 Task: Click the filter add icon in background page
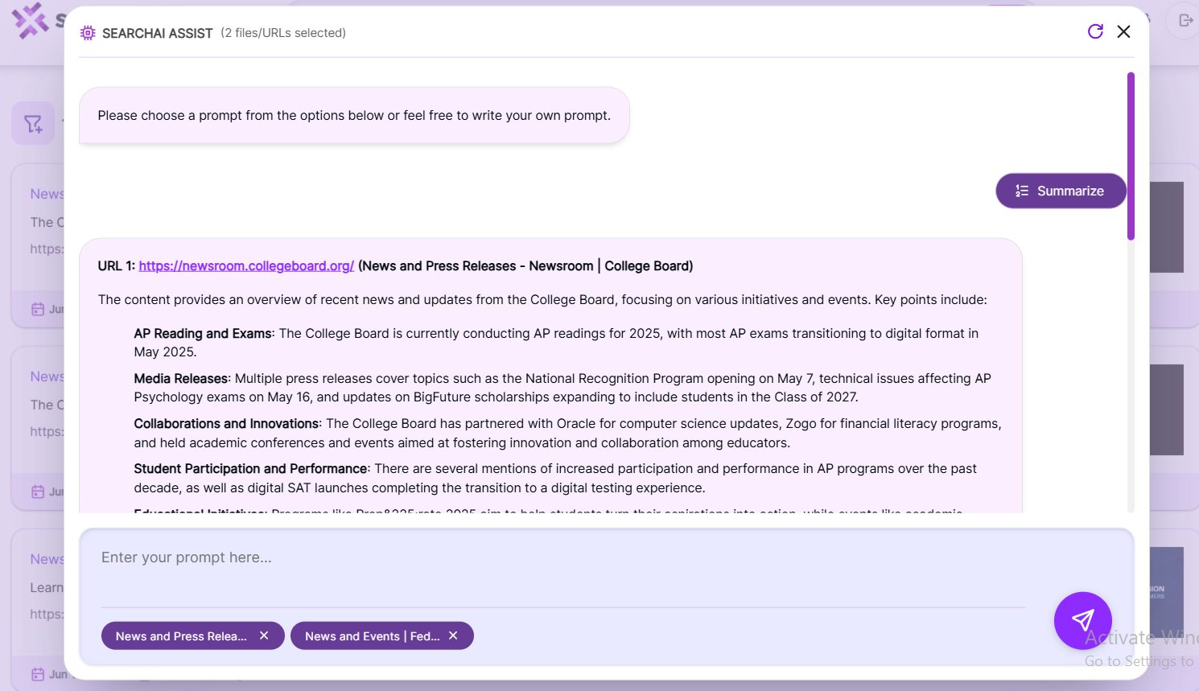click(x=33, y=123)
